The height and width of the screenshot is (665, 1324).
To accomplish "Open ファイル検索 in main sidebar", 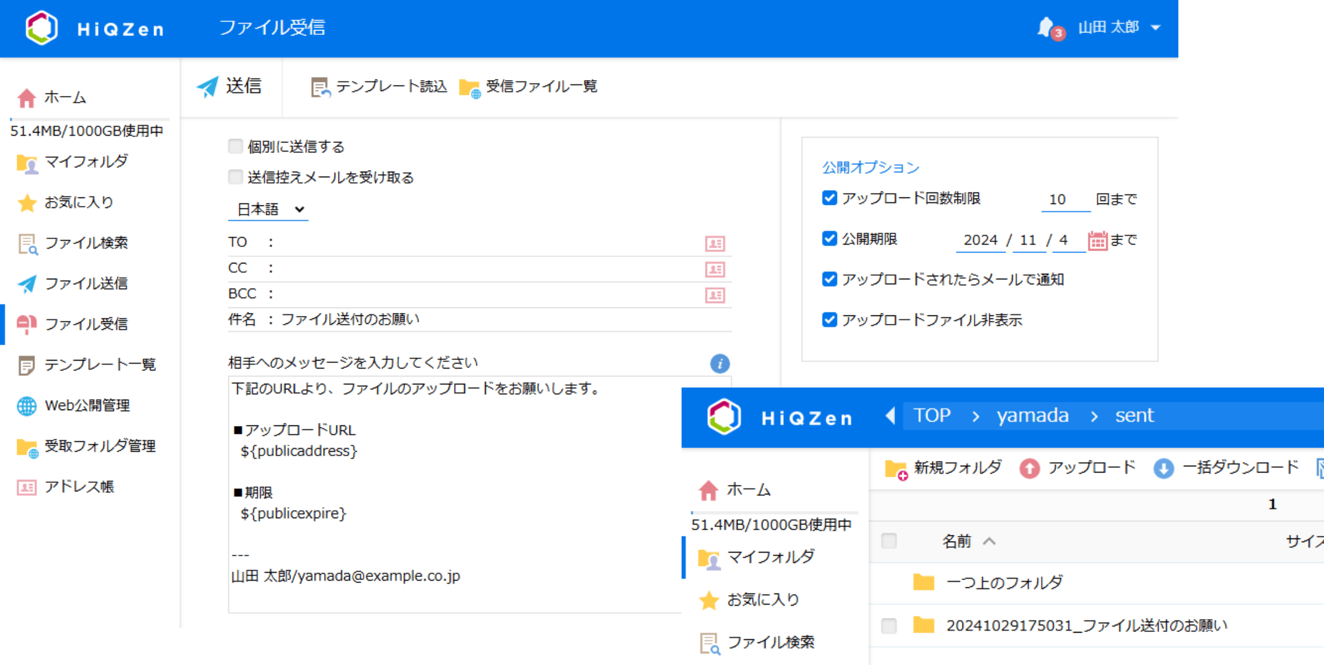I will click(72, 243).
